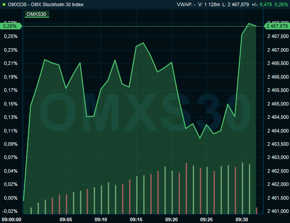Click the 0,25% label on left axis
Viewport: 290px width, 223px height.
pyautogui.click(x=11, y=36)
